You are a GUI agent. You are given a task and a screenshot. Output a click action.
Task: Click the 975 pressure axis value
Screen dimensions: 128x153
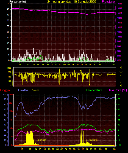point(119,60)
